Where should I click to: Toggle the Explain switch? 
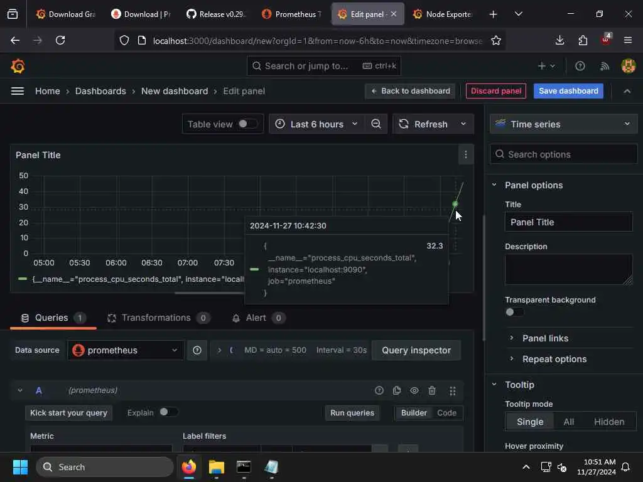pyautogui.click(x=168, y=412)
